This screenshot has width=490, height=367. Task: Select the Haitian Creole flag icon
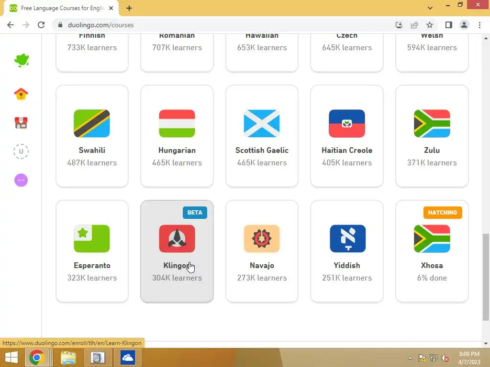click(x=346, y=123)
